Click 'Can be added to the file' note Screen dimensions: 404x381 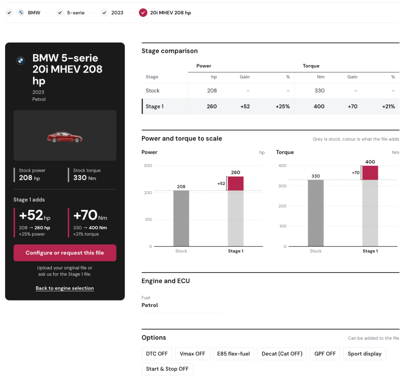(x=373, y=338)
